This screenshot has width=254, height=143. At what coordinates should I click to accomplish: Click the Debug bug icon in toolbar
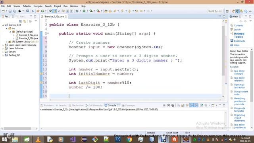pos(77,11)
